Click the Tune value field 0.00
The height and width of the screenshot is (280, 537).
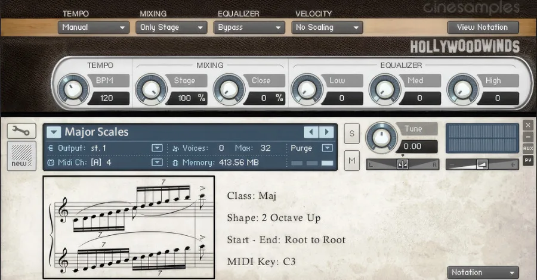pos(417,147)
